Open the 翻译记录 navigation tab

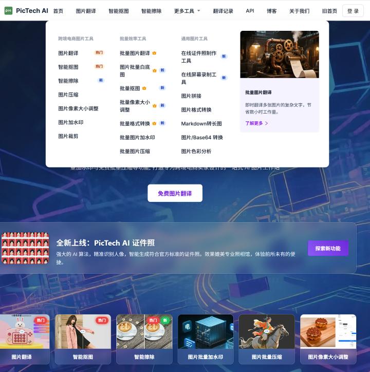223,11
